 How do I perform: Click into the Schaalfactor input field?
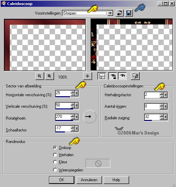(x=63, y=128)
